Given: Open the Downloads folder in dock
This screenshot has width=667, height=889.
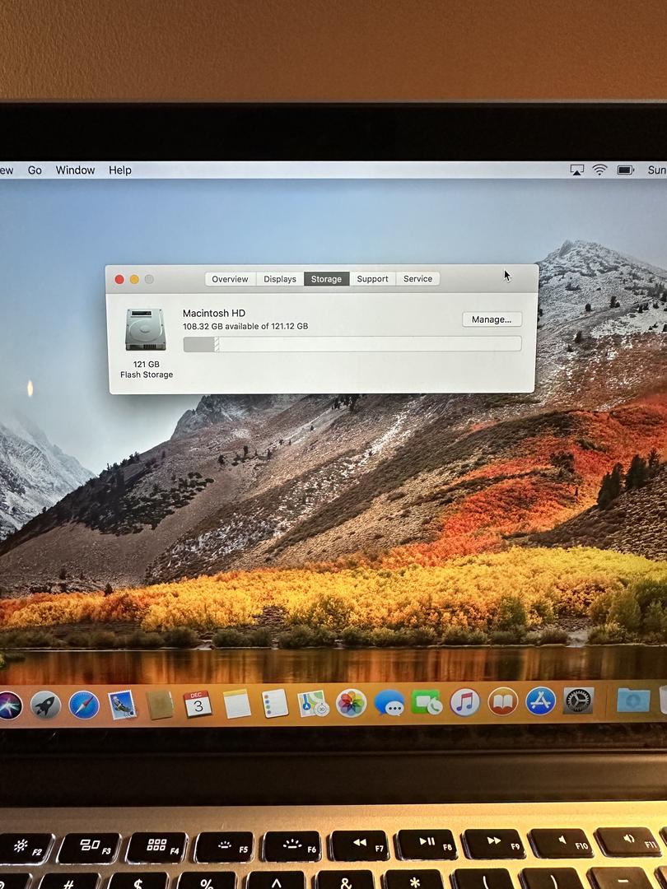Looking at the screenshot, I should coord(633,700).
